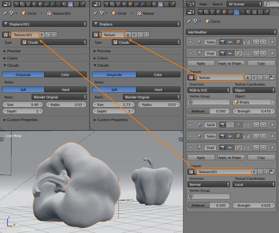This screenshot has width=279, height=233.
Task: Hide the Subsu modifier using its eye toggle
Action: 230,42
